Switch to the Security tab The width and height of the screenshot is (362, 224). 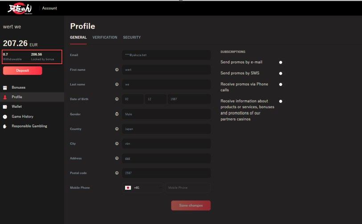tap(132, 37)
